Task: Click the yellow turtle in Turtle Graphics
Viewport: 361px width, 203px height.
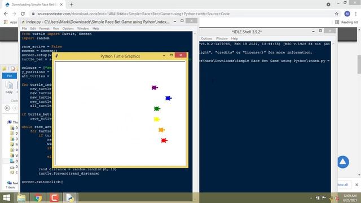Action: click(157, 119)
